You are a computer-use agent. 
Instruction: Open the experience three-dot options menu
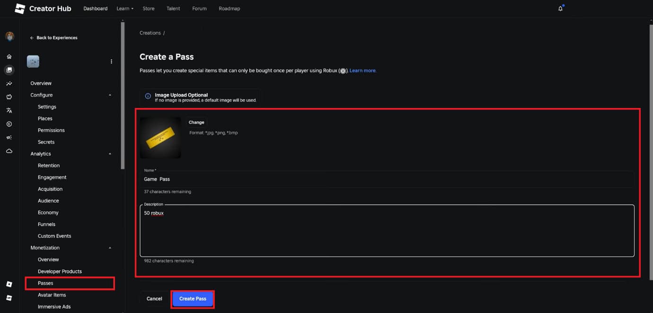(x=112, y=62)
